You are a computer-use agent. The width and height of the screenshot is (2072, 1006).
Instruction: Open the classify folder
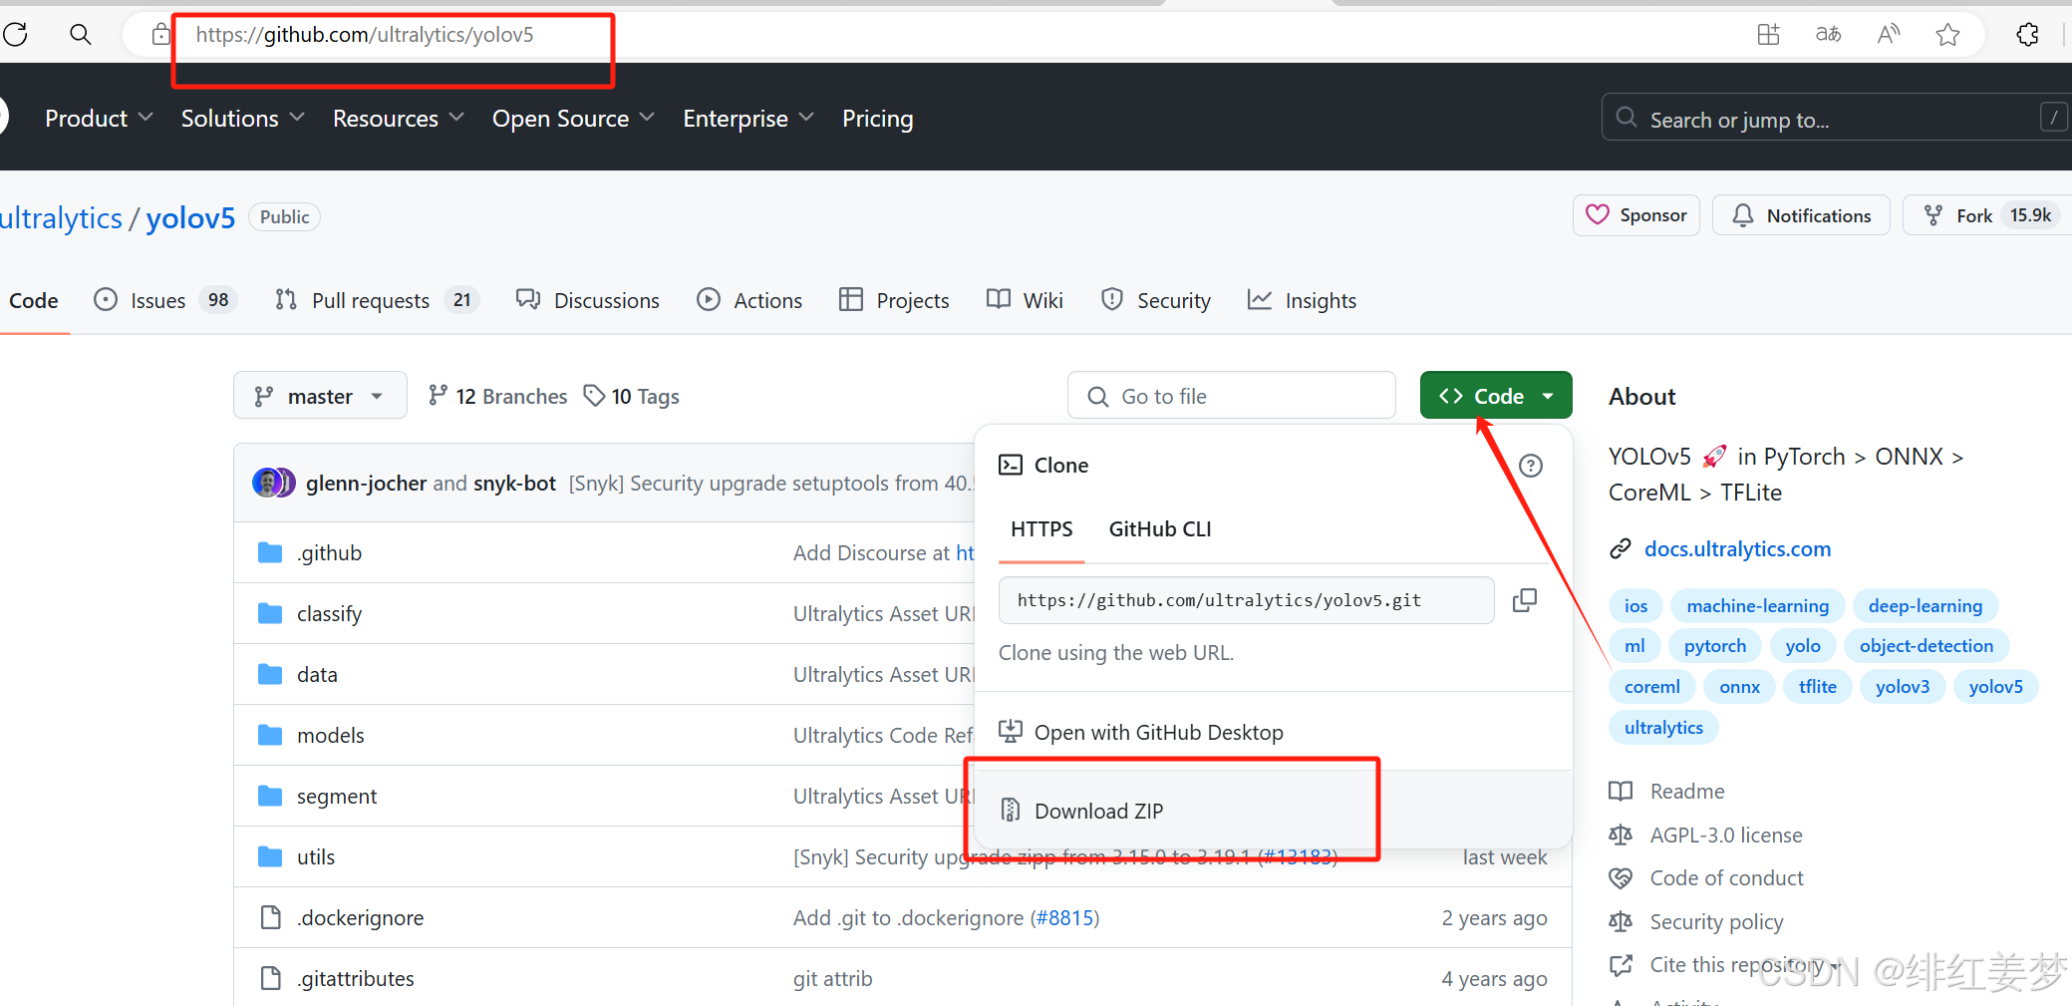[x=329, y=613]
